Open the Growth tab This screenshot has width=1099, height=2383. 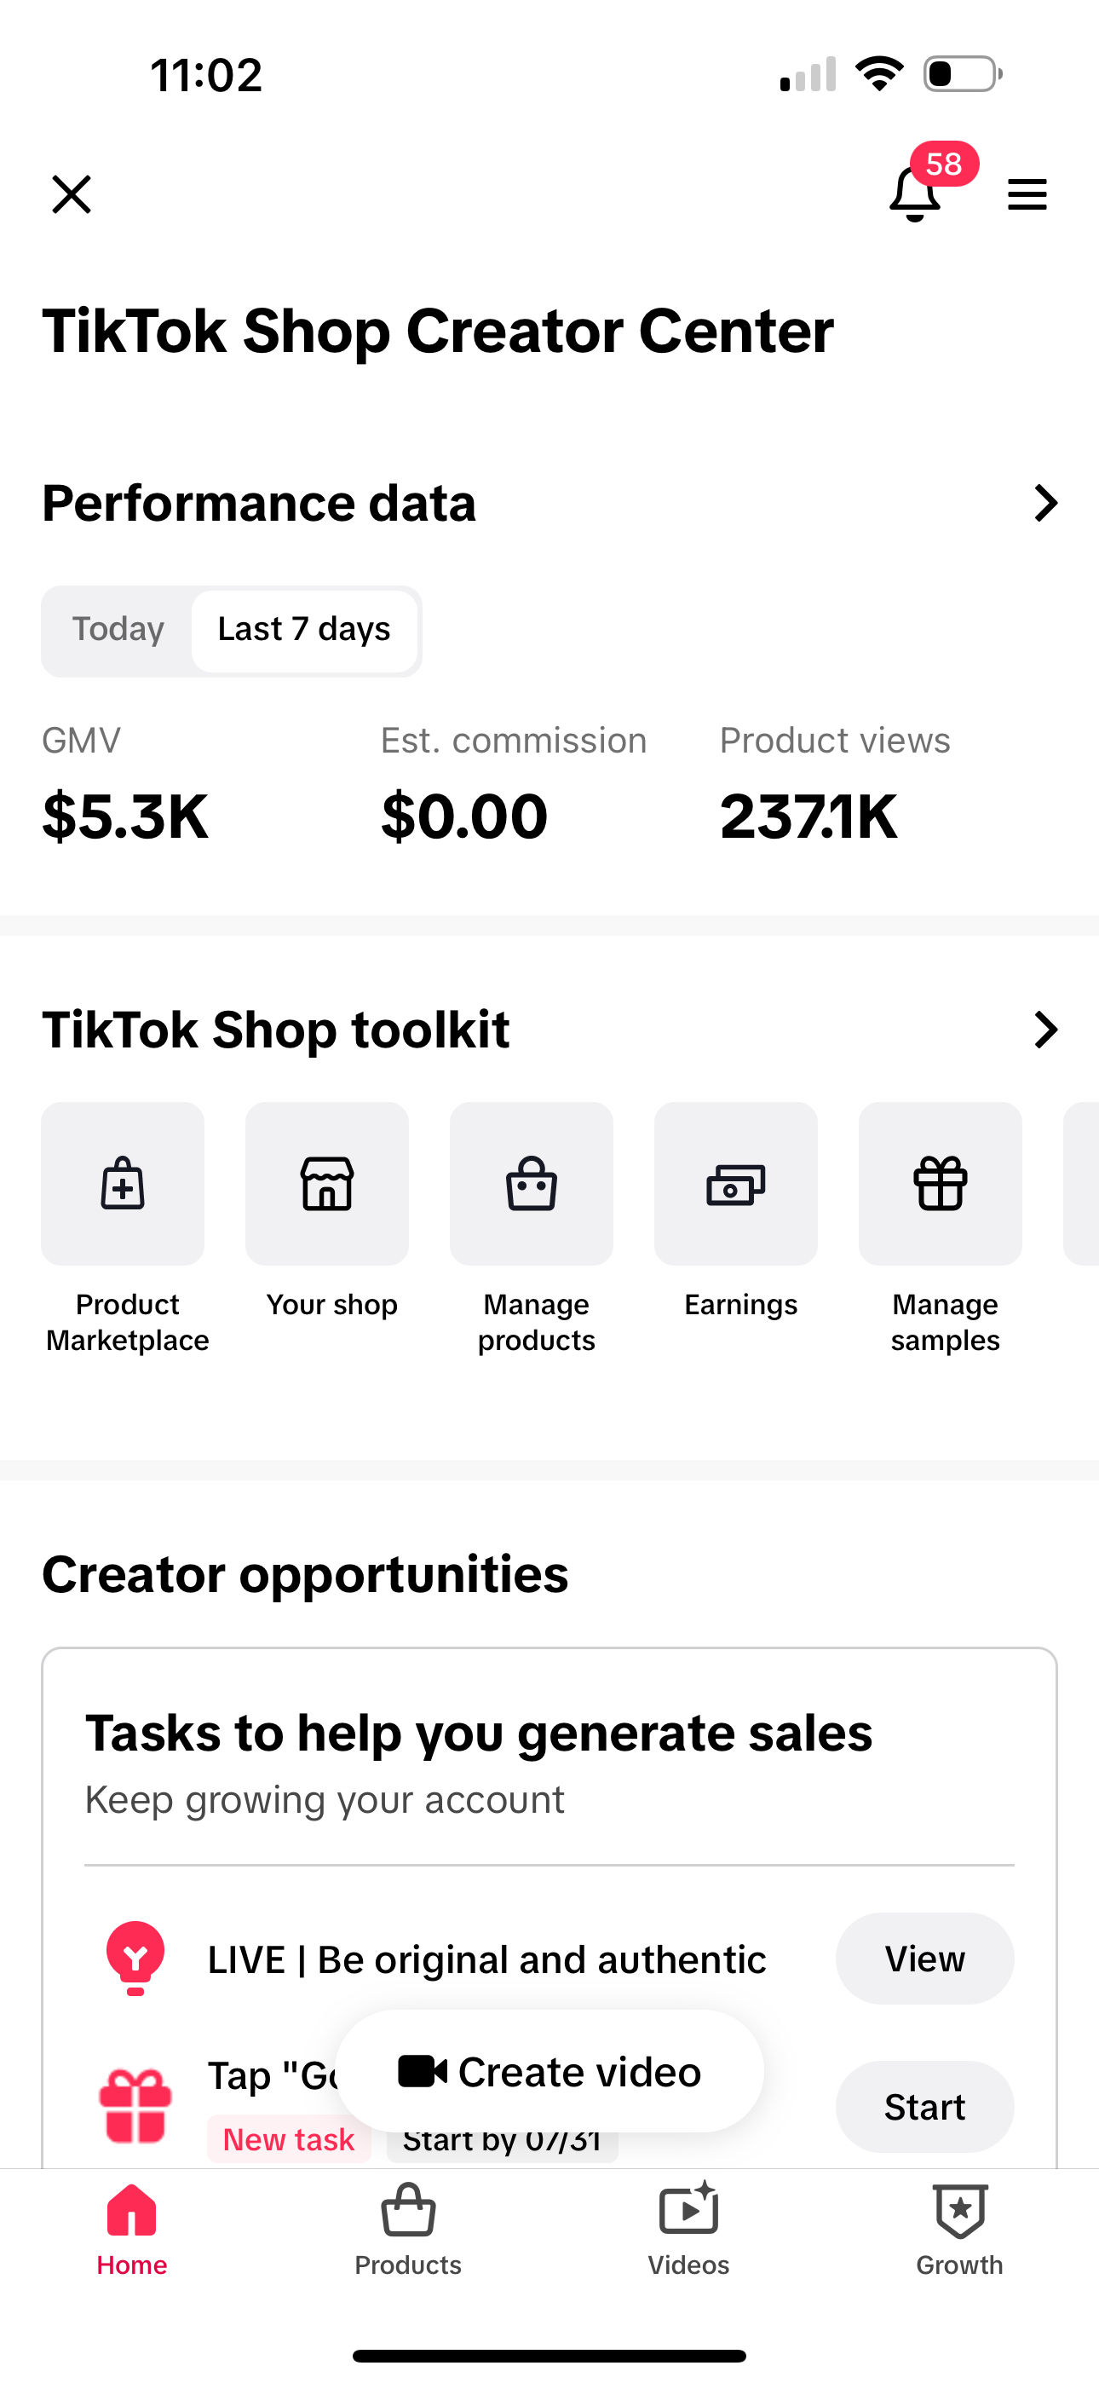959,2230
